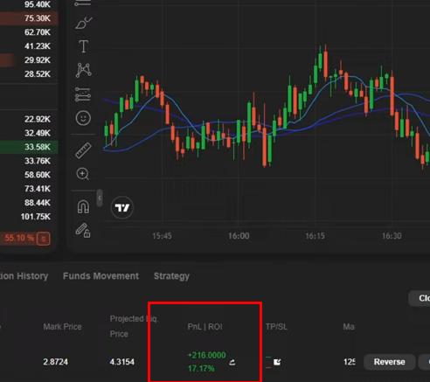Toggle lock all drawing tools
This screenshot has width=430, height=382.
tap(83, 231)
